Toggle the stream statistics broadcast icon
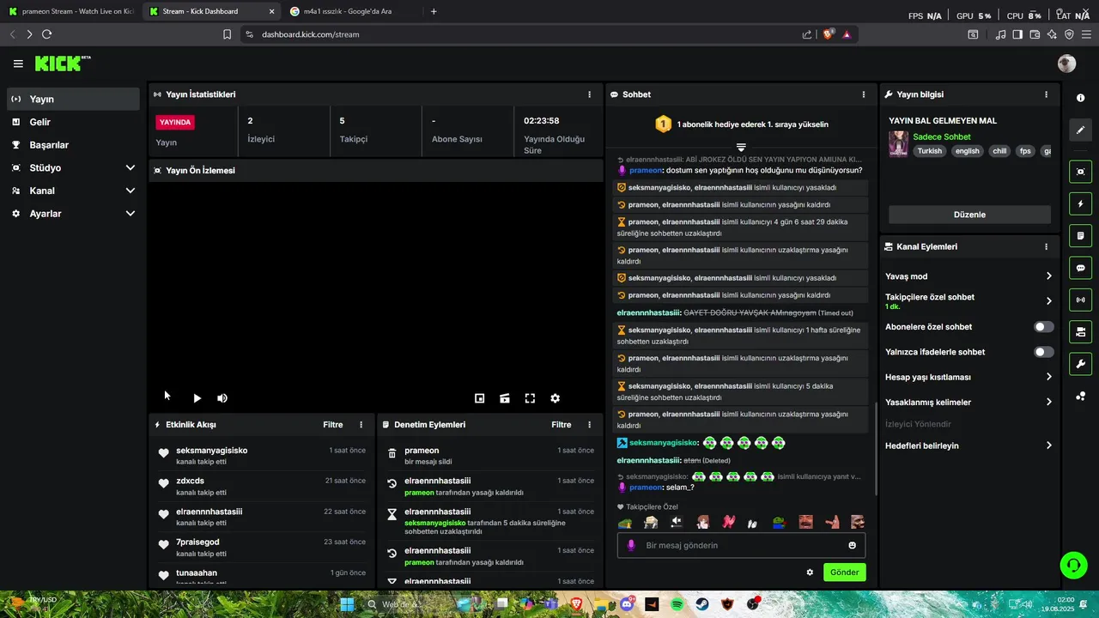The image size is (1099, 618). 1080,300
